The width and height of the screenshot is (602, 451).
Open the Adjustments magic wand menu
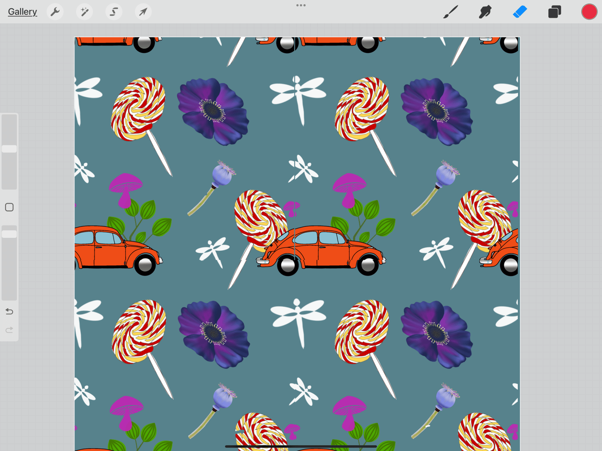[84, 12]
